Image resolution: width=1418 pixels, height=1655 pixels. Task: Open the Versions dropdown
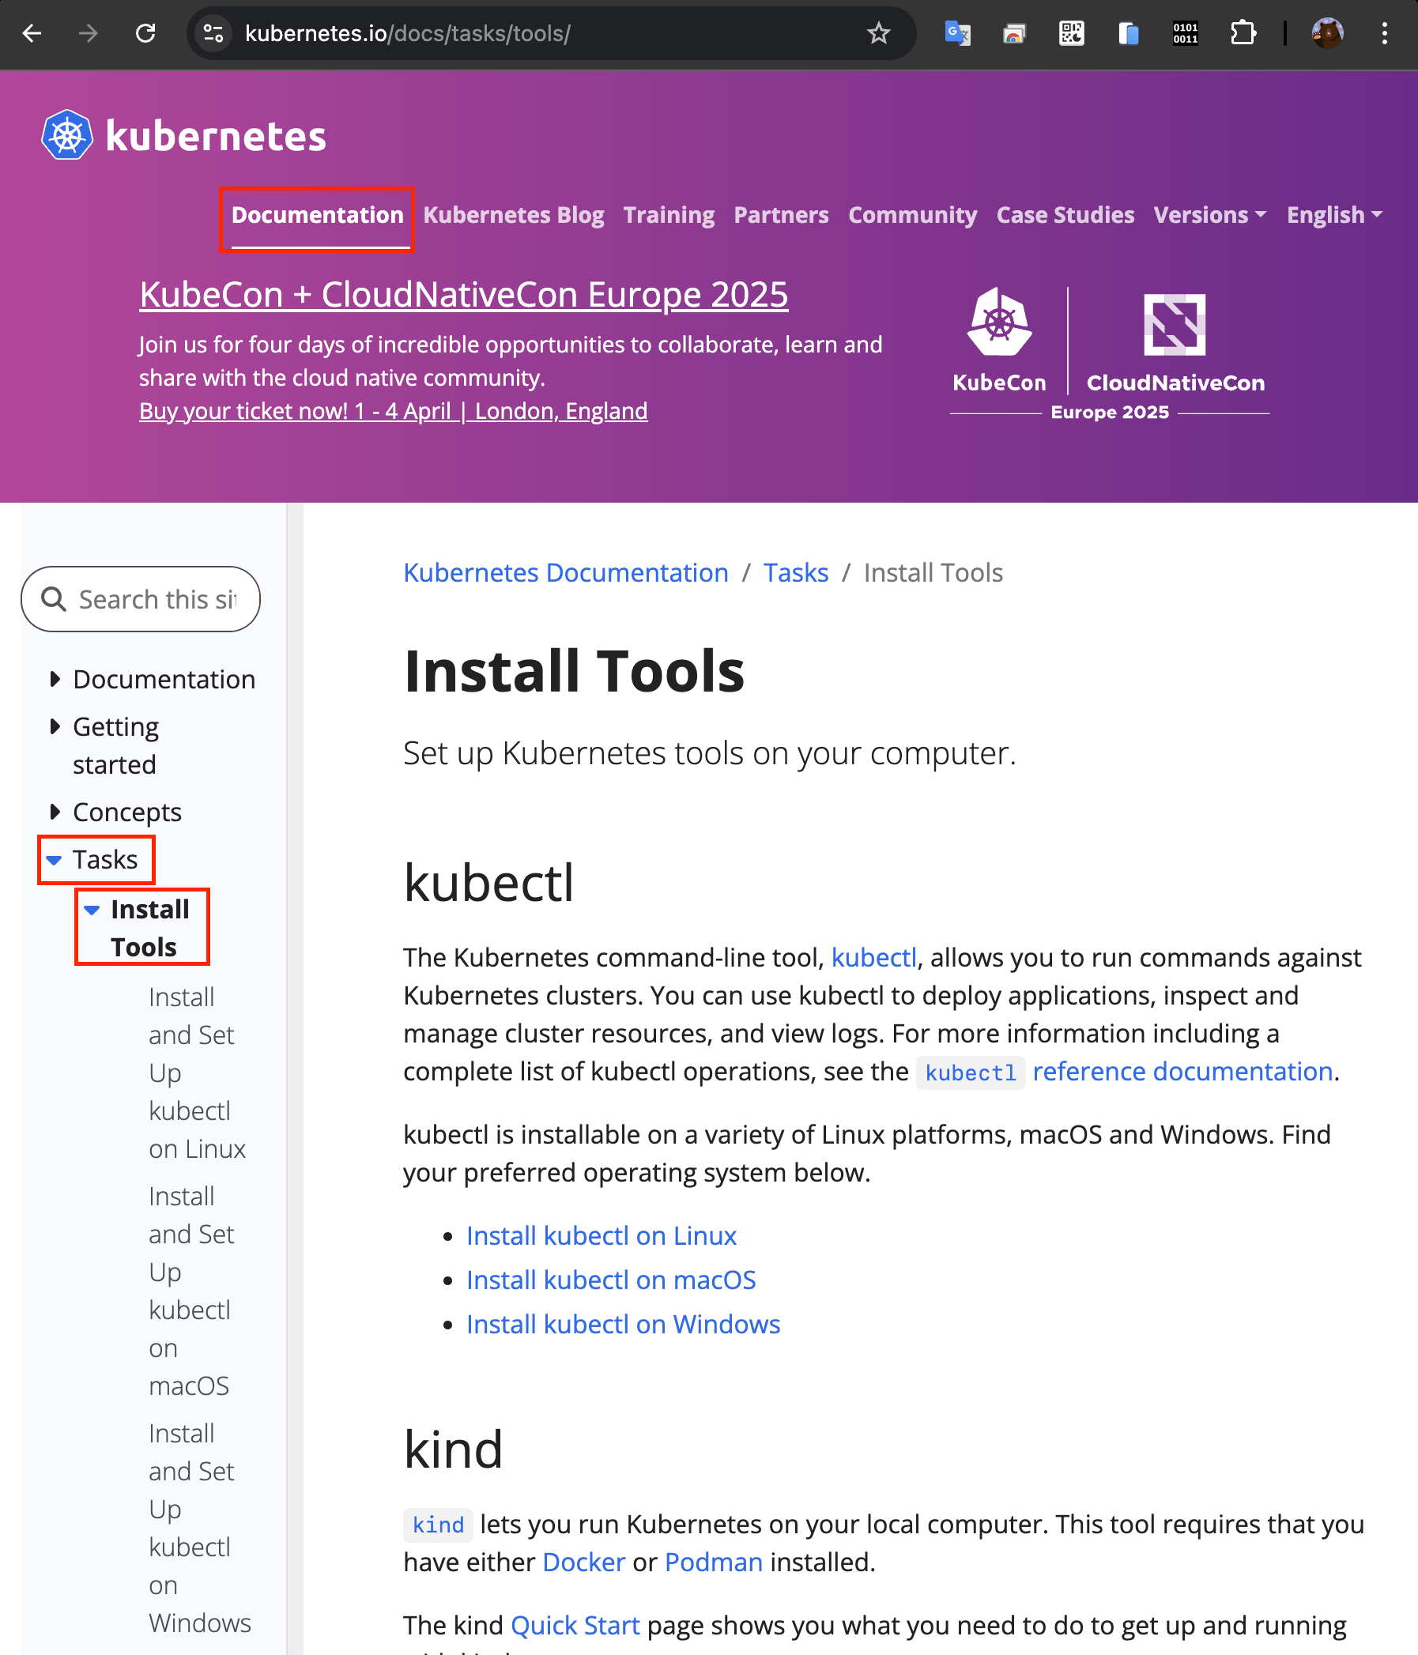(x=1209, y=215)
